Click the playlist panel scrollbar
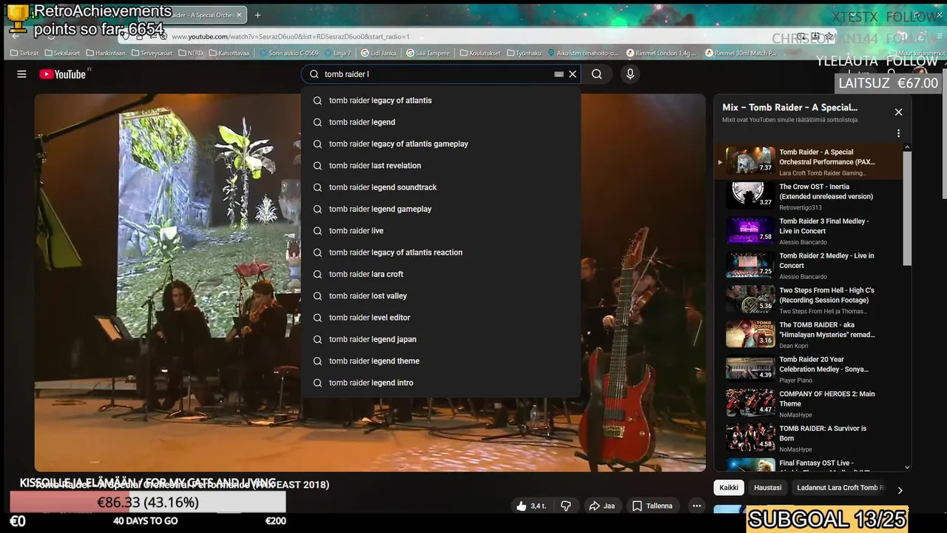The width and height of the screenshot is (947, 533). [907, 207]
